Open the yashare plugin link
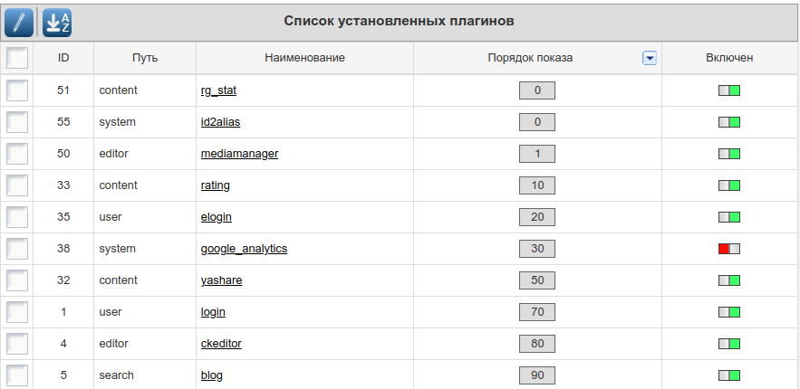The width and height of the screenshot is (800, 389). (221, 280)
